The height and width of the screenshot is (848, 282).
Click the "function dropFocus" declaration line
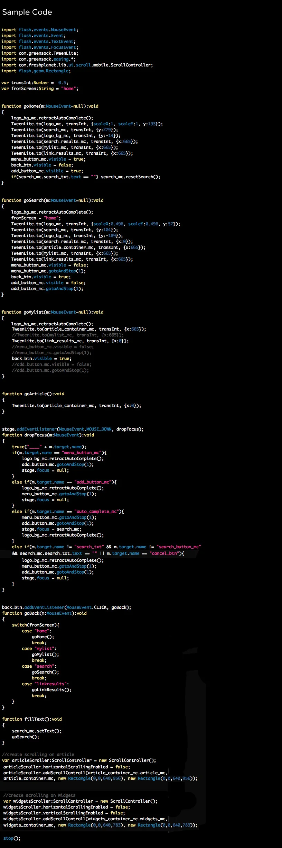tap(48, 435)
